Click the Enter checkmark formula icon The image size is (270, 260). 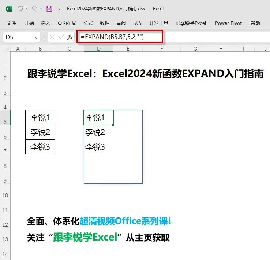tap(61, 37)
